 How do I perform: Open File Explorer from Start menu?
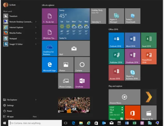[x=20, y=100]
